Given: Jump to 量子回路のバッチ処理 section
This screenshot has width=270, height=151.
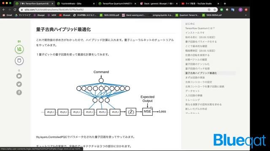Looking at the screenshot, I should point(197,68).
